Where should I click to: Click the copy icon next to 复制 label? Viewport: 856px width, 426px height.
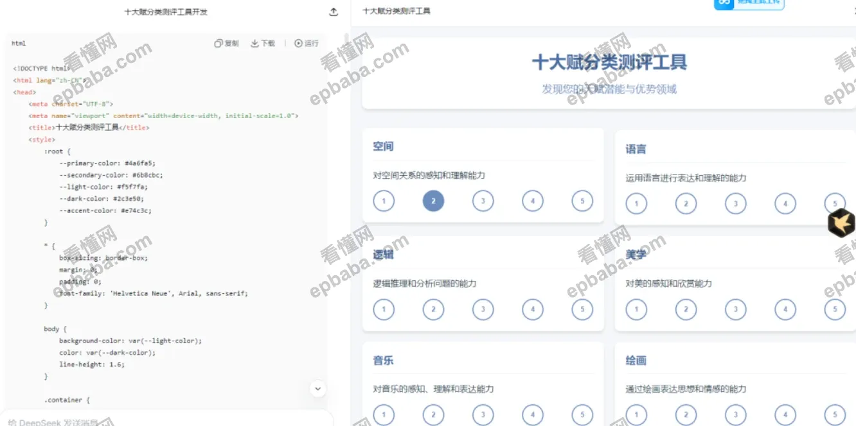click(219, 43)
